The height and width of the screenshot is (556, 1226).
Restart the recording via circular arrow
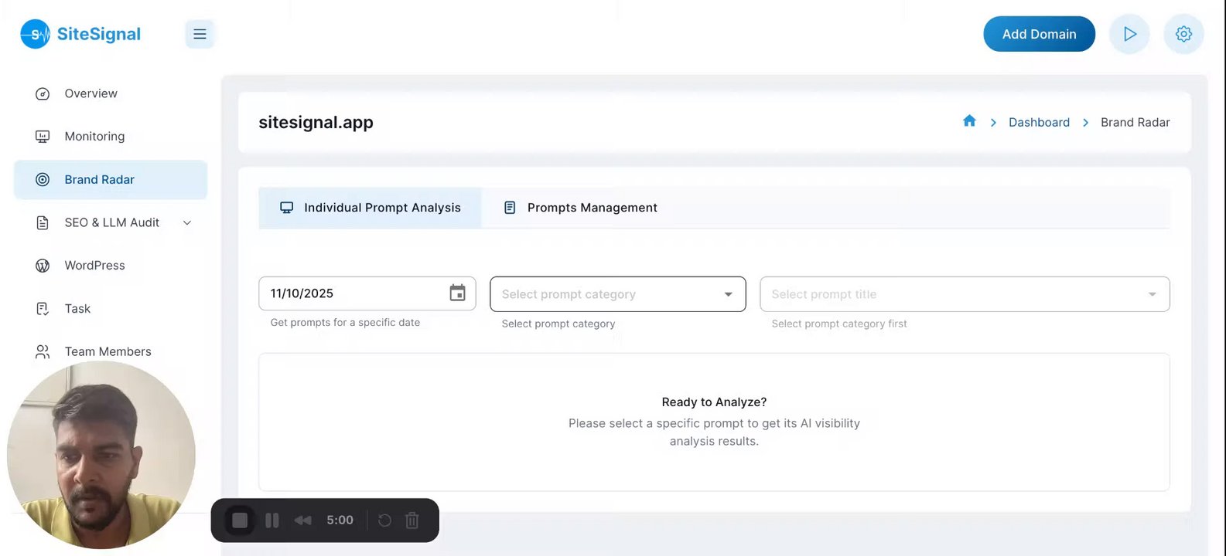(384, 520)
